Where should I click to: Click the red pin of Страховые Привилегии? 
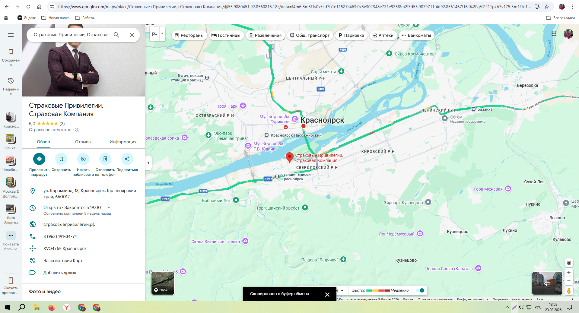point(289,157)
